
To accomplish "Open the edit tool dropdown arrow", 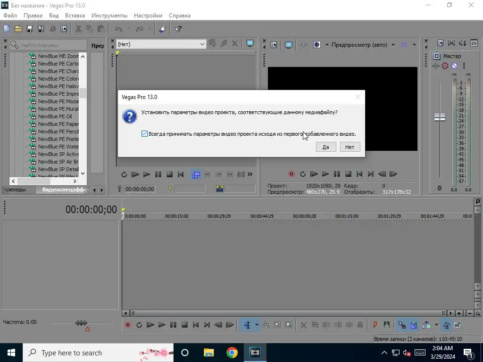I will click(257, 325).
